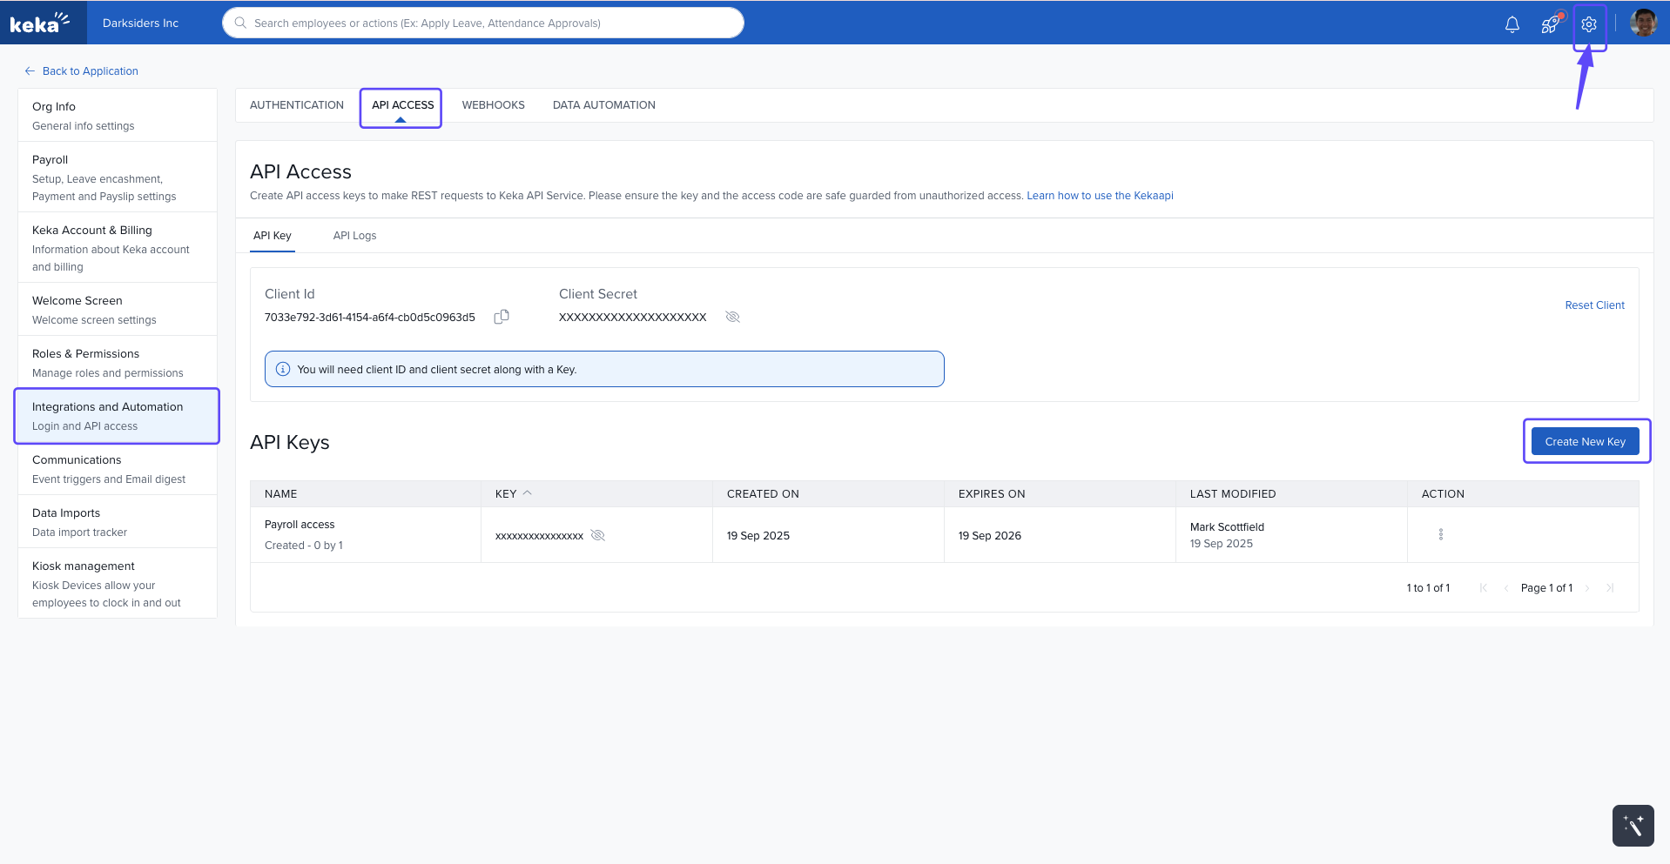Click the user profile avatar
The image size is (1670, 864).
[1643, 23]
